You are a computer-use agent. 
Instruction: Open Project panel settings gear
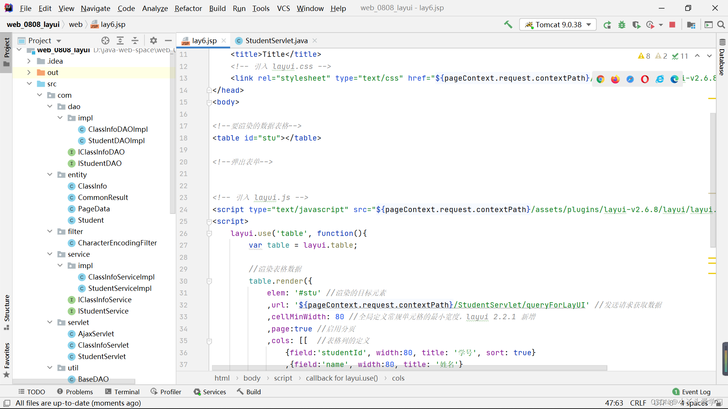pyautogui.click(x=154, y=41)
